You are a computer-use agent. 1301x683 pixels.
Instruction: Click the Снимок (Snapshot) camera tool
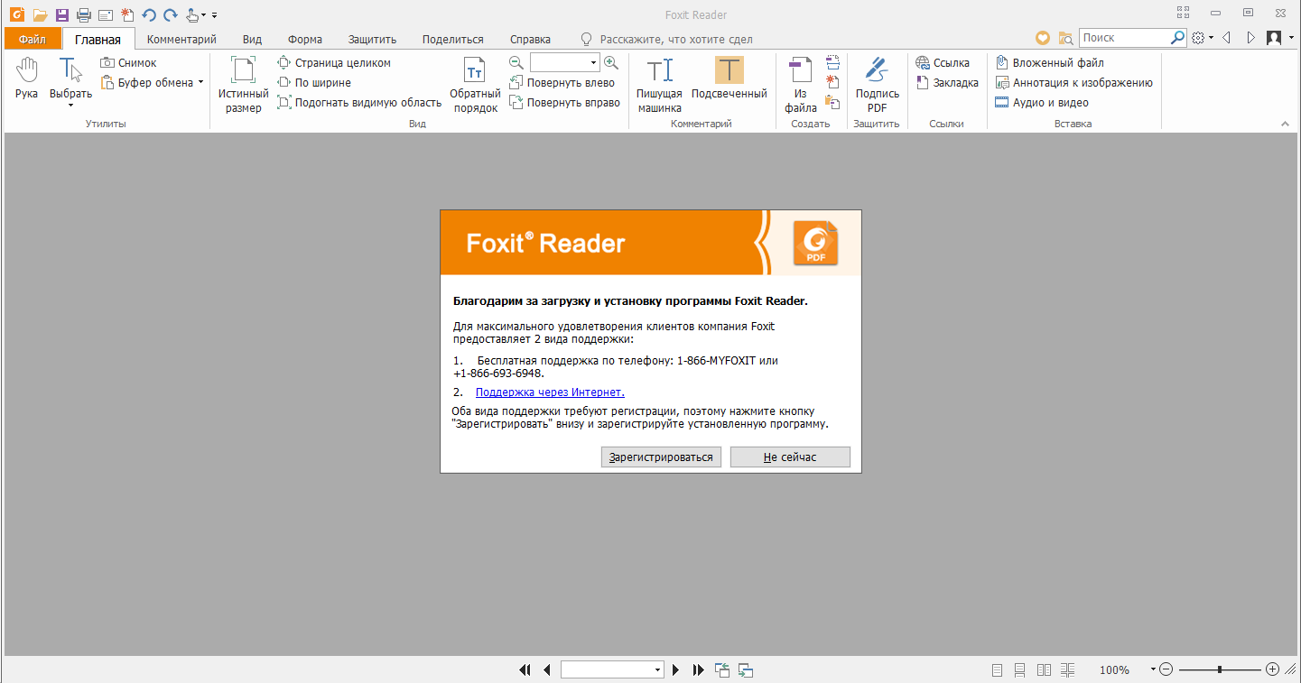coord(128,63)
